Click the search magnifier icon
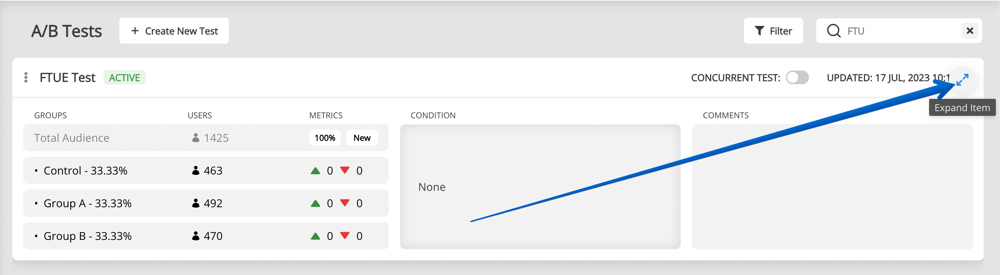Image resolution: width=1000 pixels, height=275 pixels. [833, 31]
